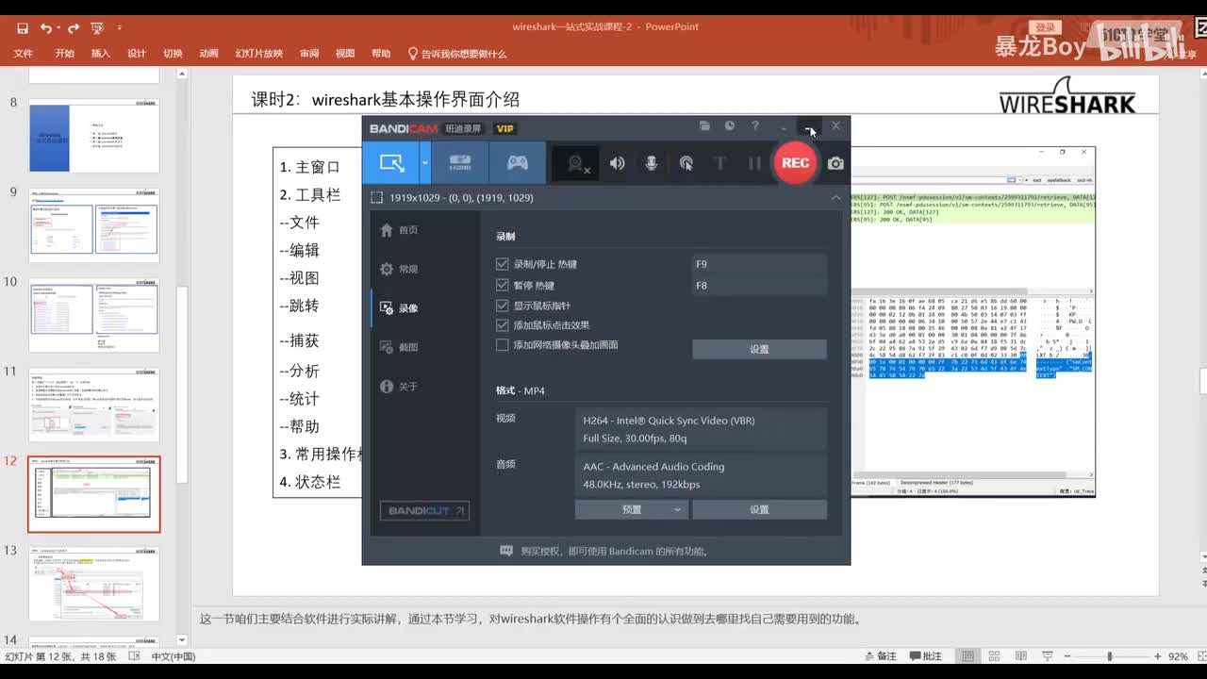Open the 插入 ribbon tab
This screenshot has width=1207, height=679.
[x=101, y=54]
